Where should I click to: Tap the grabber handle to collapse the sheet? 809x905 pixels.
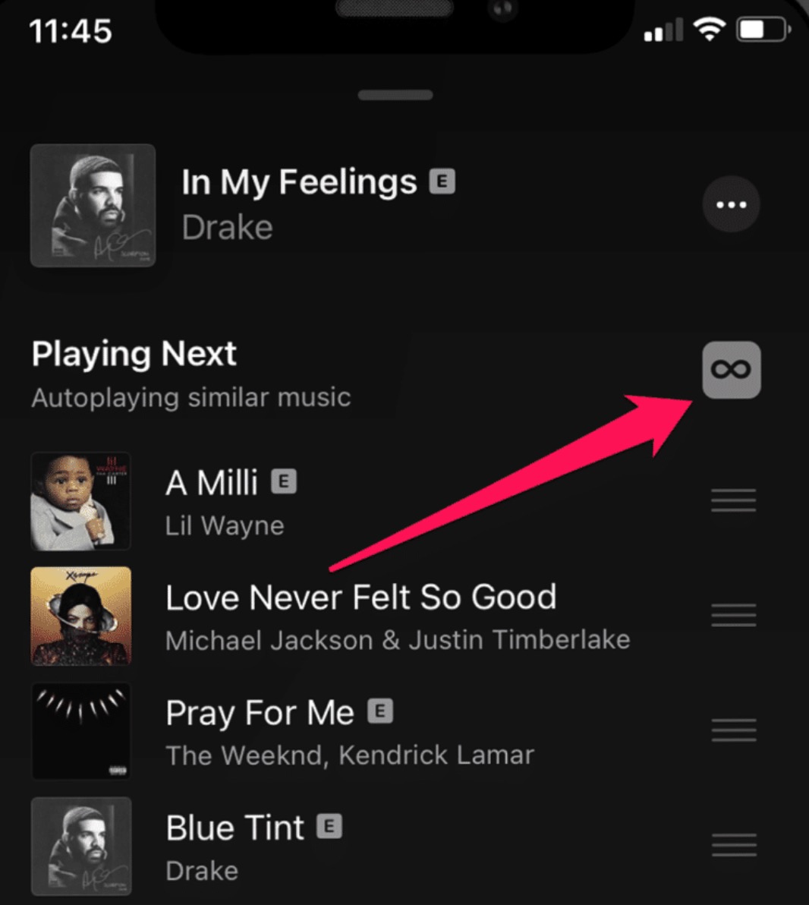click(x=395, y=96)
